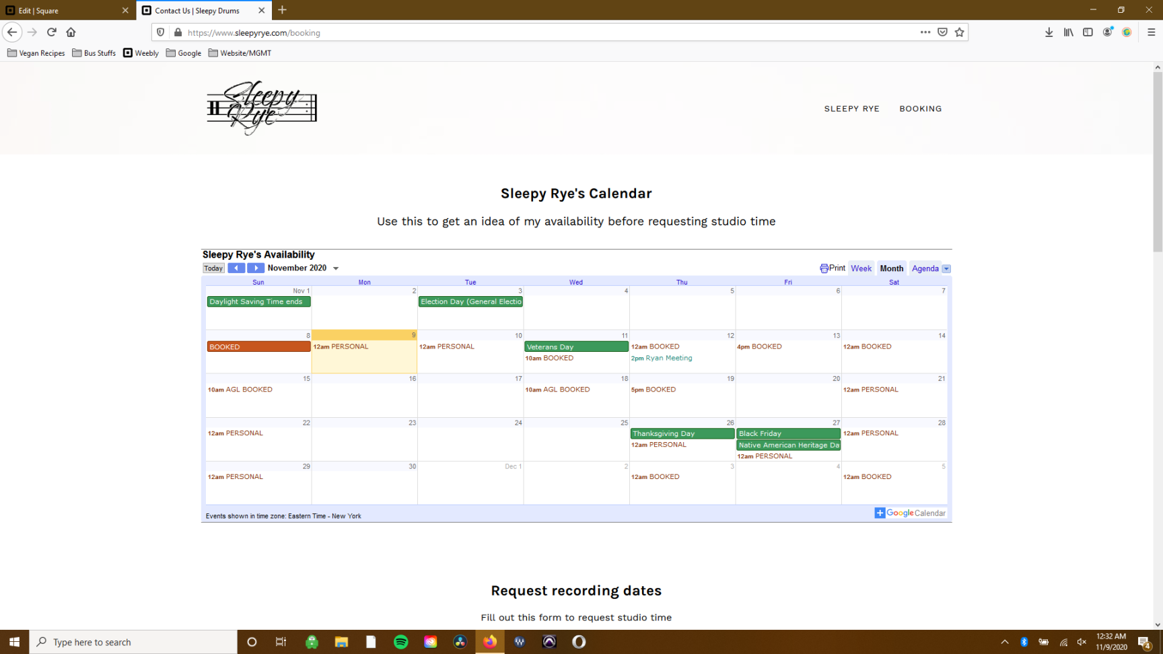Save page to Pocket
This screenshot has width=1163, height=654.
[x=942, y=32]
